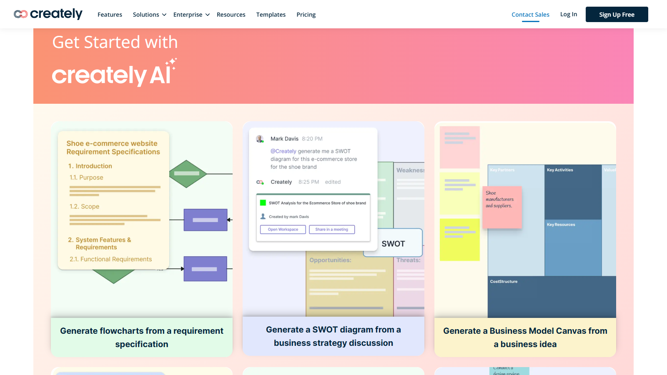The height and width of the screenshot is (375, 667).
Task: Expand the Enterprise dropdown
Action: coord(191,15)
